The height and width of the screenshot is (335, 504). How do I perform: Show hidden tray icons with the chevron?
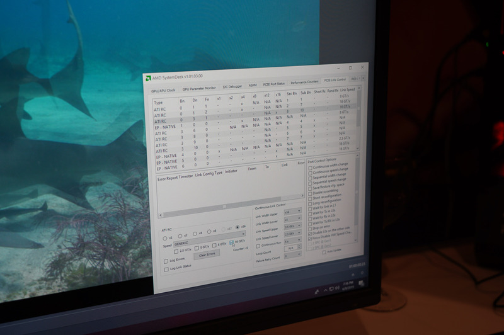coord(325,290)
